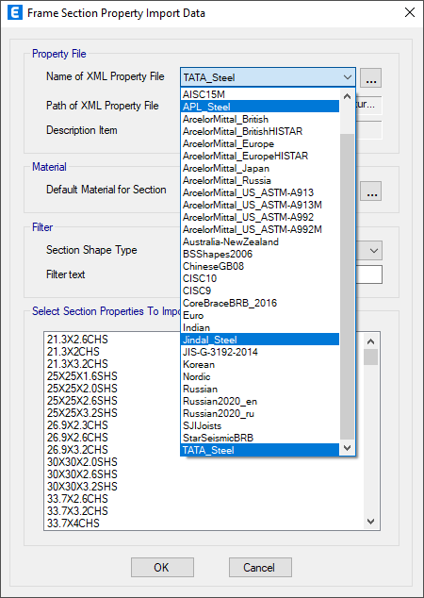The height and width of the screenshot is (598, 424).
Task: Pick ArcelorMittal_US_ASTM-A992M option
Action: click(260, 229)
